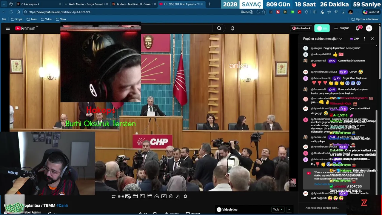Screen dimensions: 382x215
Task: Click the CHP meeting video player
Action: click(149, 112)
